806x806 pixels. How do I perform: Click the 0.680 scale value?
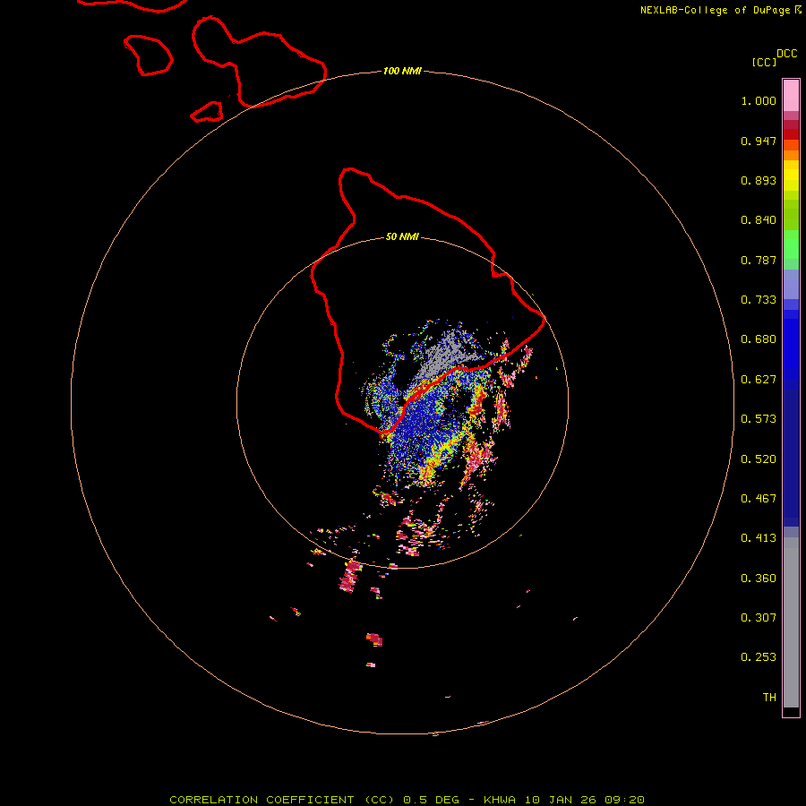[759, 339]
